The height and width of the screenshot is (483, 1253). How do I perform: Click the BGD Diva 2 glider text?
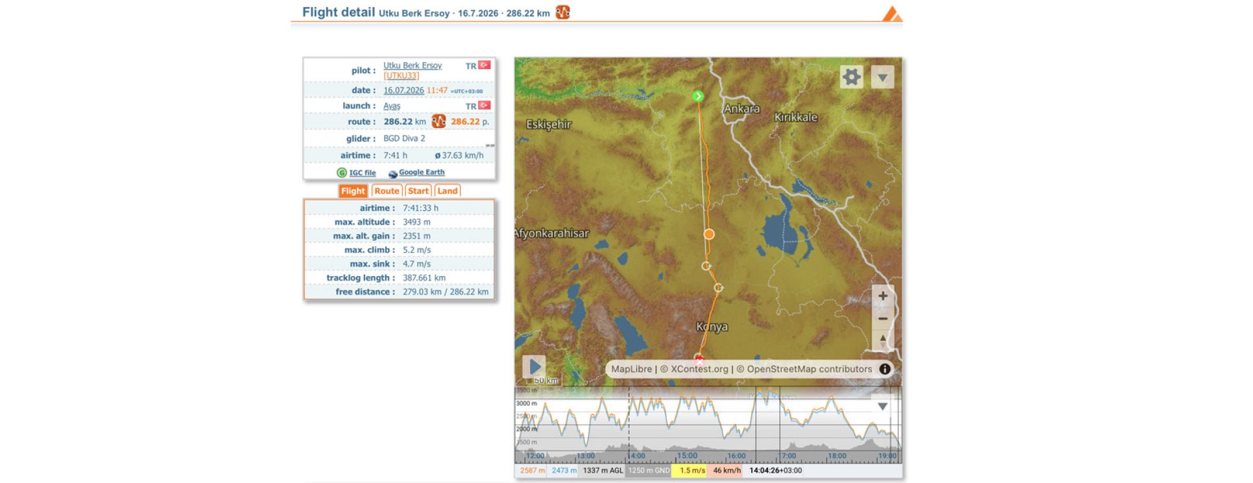pos(404,138)
